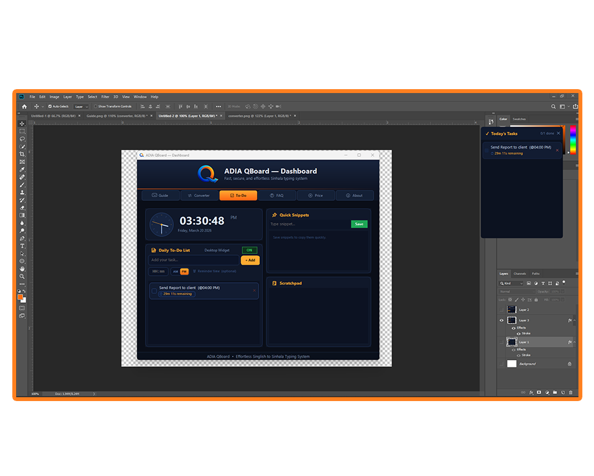Choose the Horizontal Type tool
This screenshot has width=594, height=476.
tap(22, 245)
